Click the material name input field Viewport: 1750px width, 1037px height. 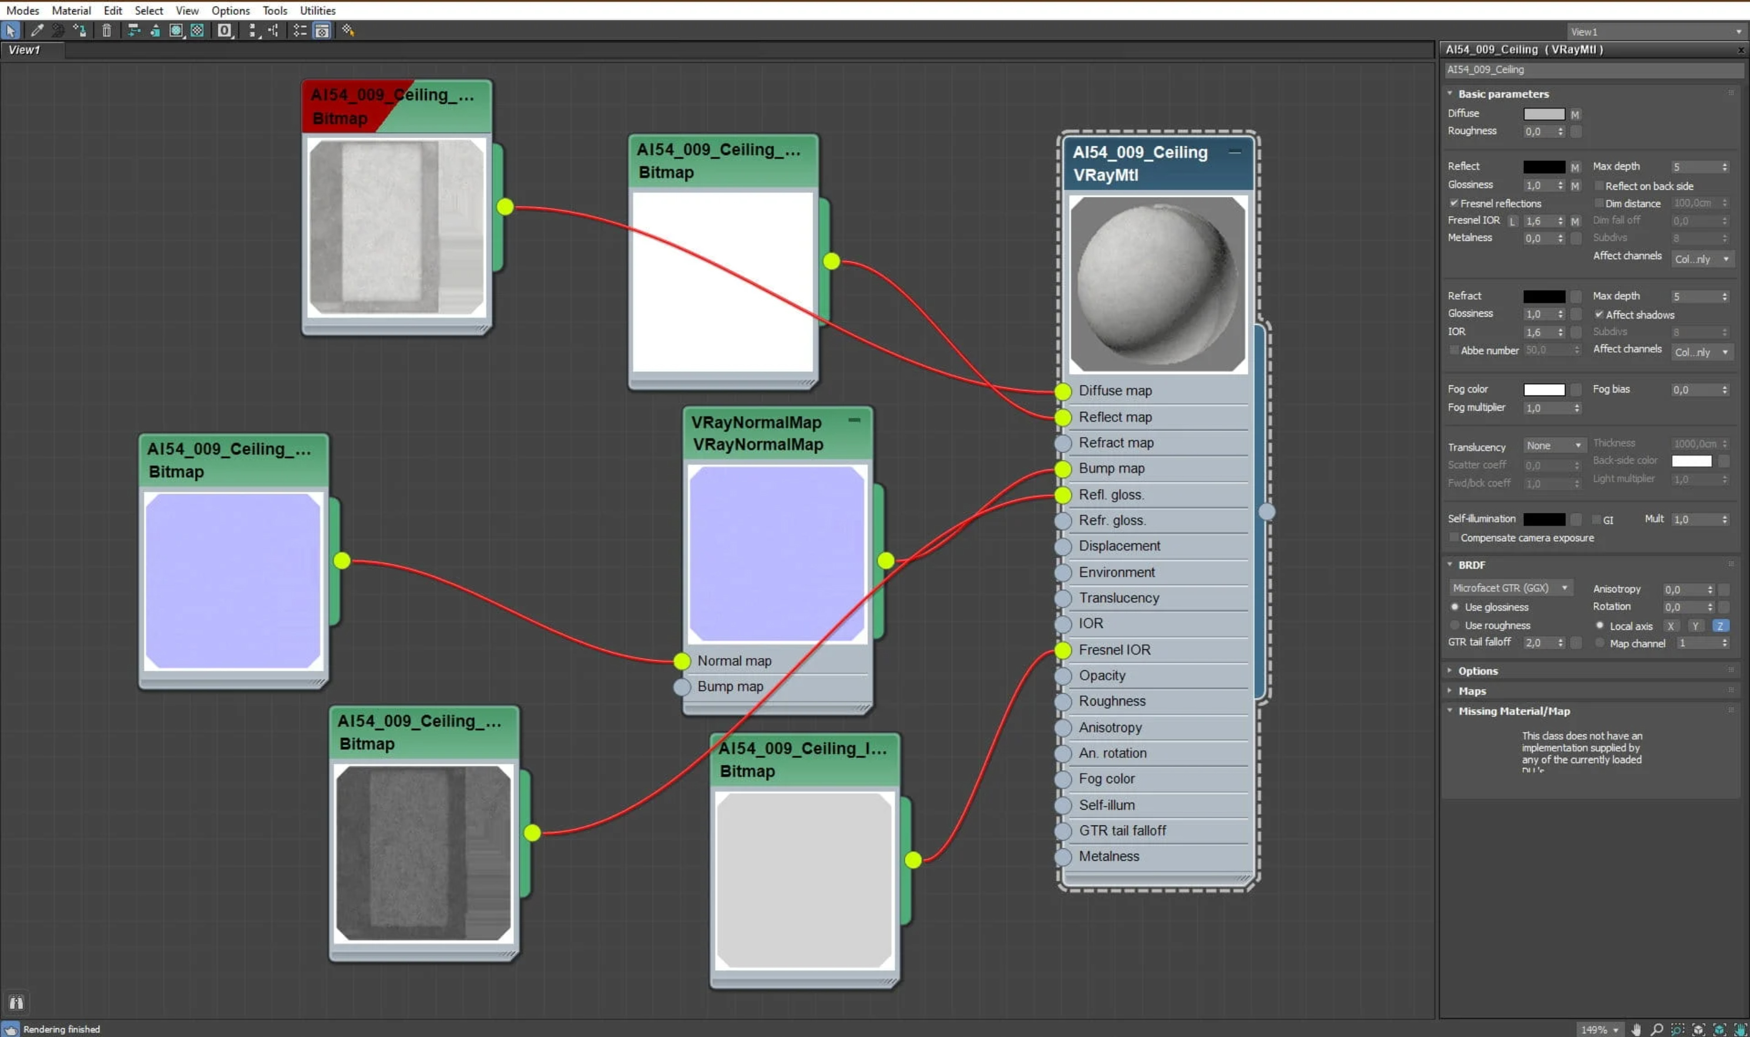pos(1593,70)
